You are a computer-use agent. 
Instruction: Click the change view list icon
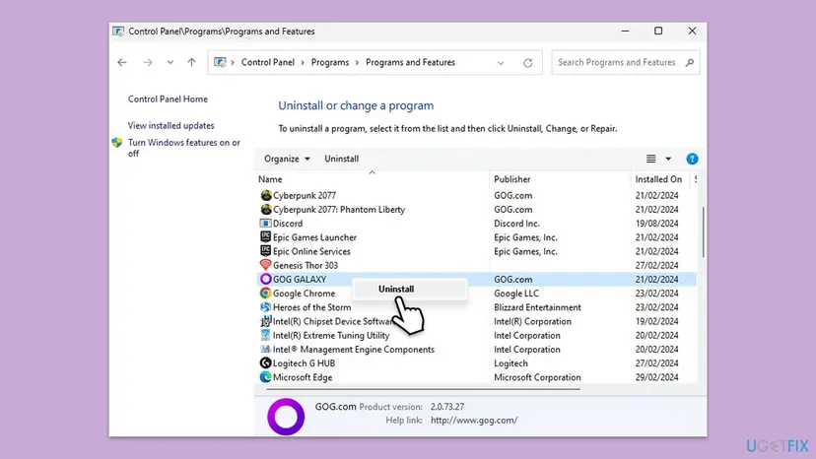650,159
